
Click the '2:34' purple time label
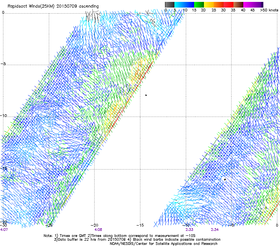coord(215,230)
